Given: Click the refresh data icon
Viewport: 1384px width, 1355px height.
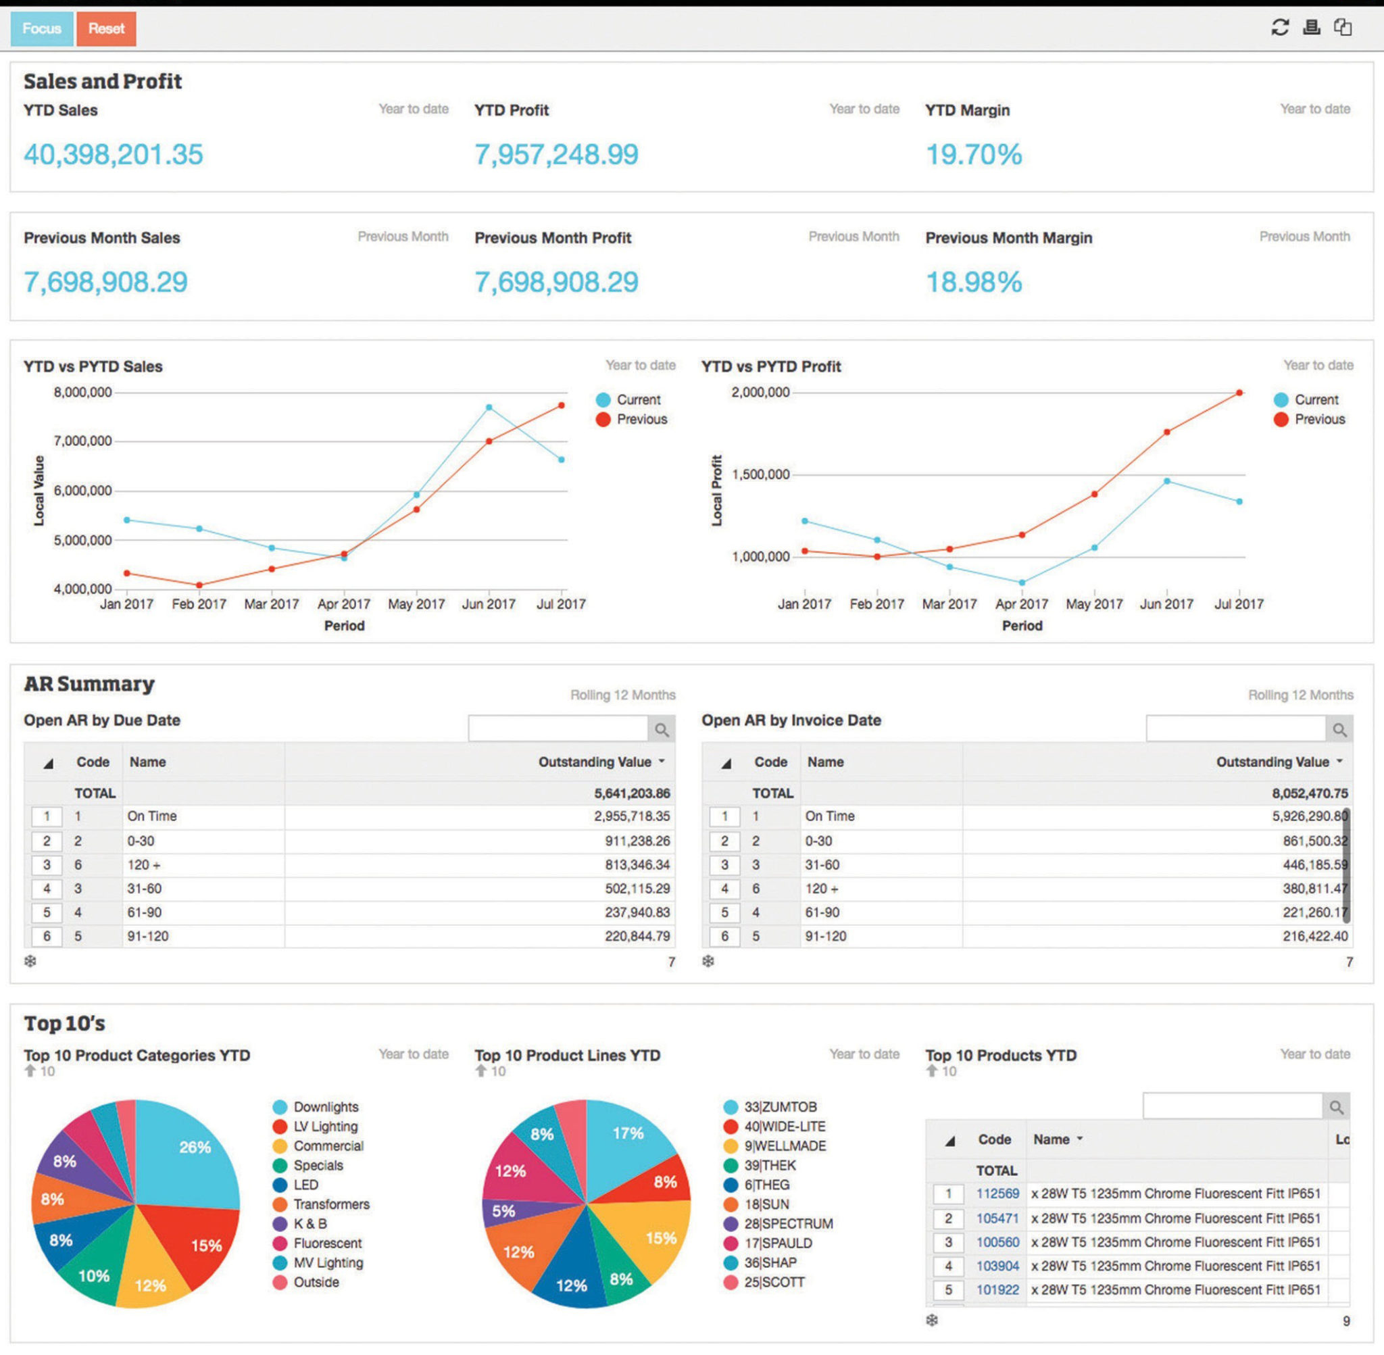Looking at the screenshot, I should coord(1279,28).
